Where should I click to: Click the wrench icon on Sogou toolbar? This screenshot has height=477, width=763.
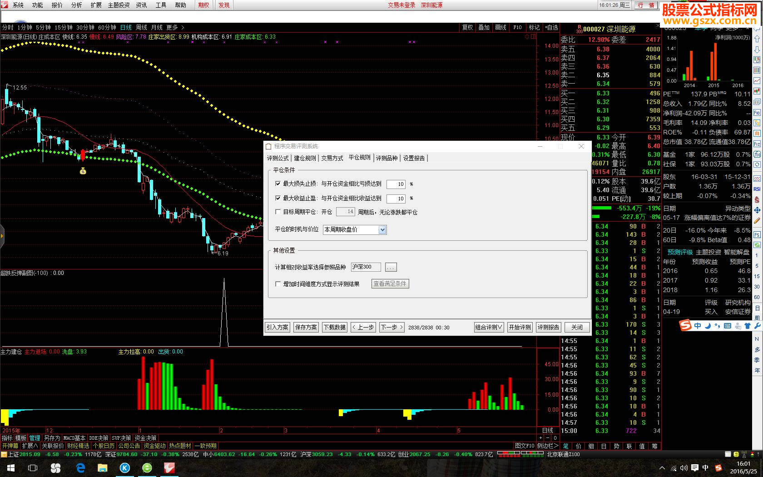tap(757, 326)
